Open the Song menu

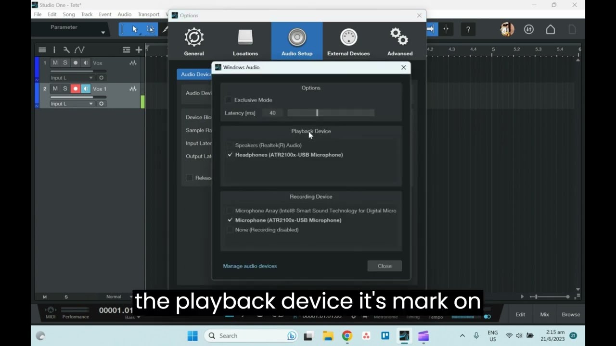(x=69, y=14)
